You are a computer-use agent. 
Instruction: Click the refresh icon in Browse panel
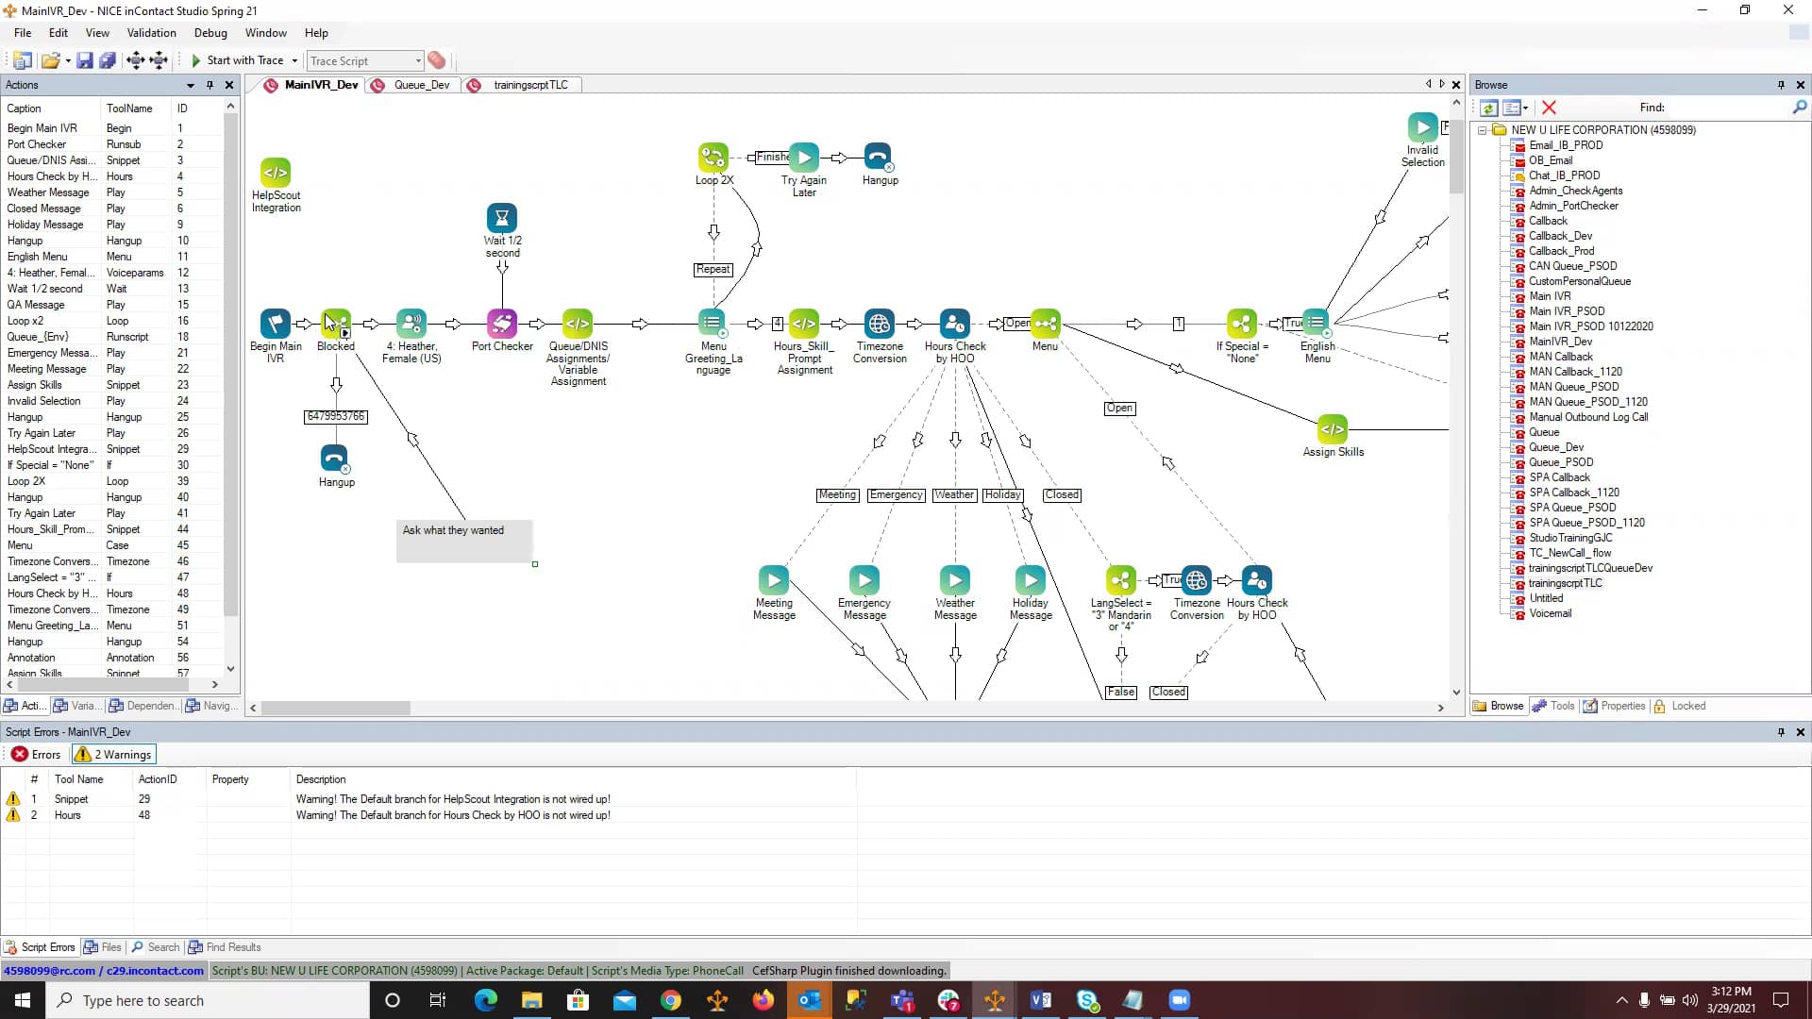(x=1489, y=108)
